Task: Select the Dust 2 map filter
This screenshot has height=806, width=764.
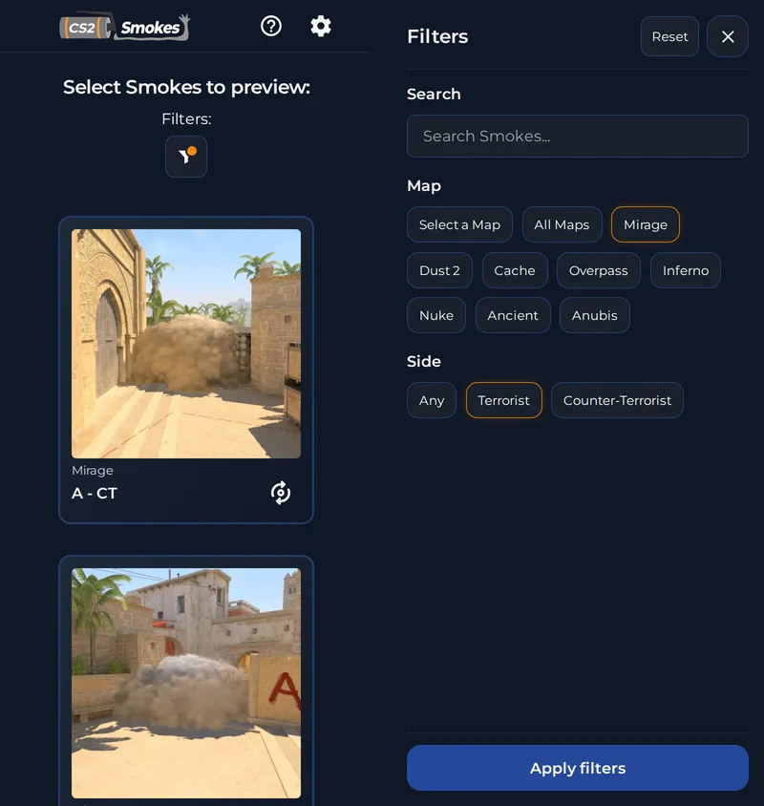Action: click(x=439, y=270)
